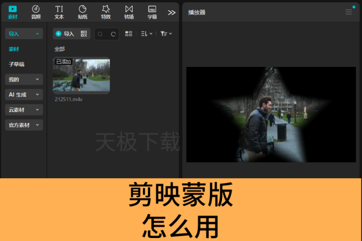Screen dimensions: 362x241
Task: Switch to the 音频 audio tab
Action: 36,13
